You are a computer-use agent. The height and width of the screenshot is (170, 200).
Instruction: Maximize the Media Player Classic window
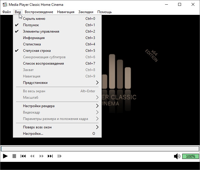click(x=180, y=4)
